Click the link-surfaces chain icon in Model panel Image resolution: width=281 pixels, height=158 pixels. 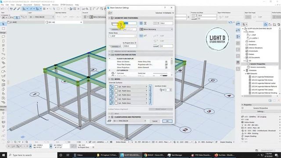point(150,95)
